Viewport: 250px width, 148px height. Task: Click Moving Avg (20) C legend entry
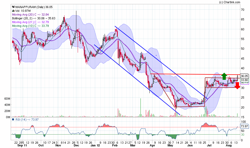pos(30,15)
